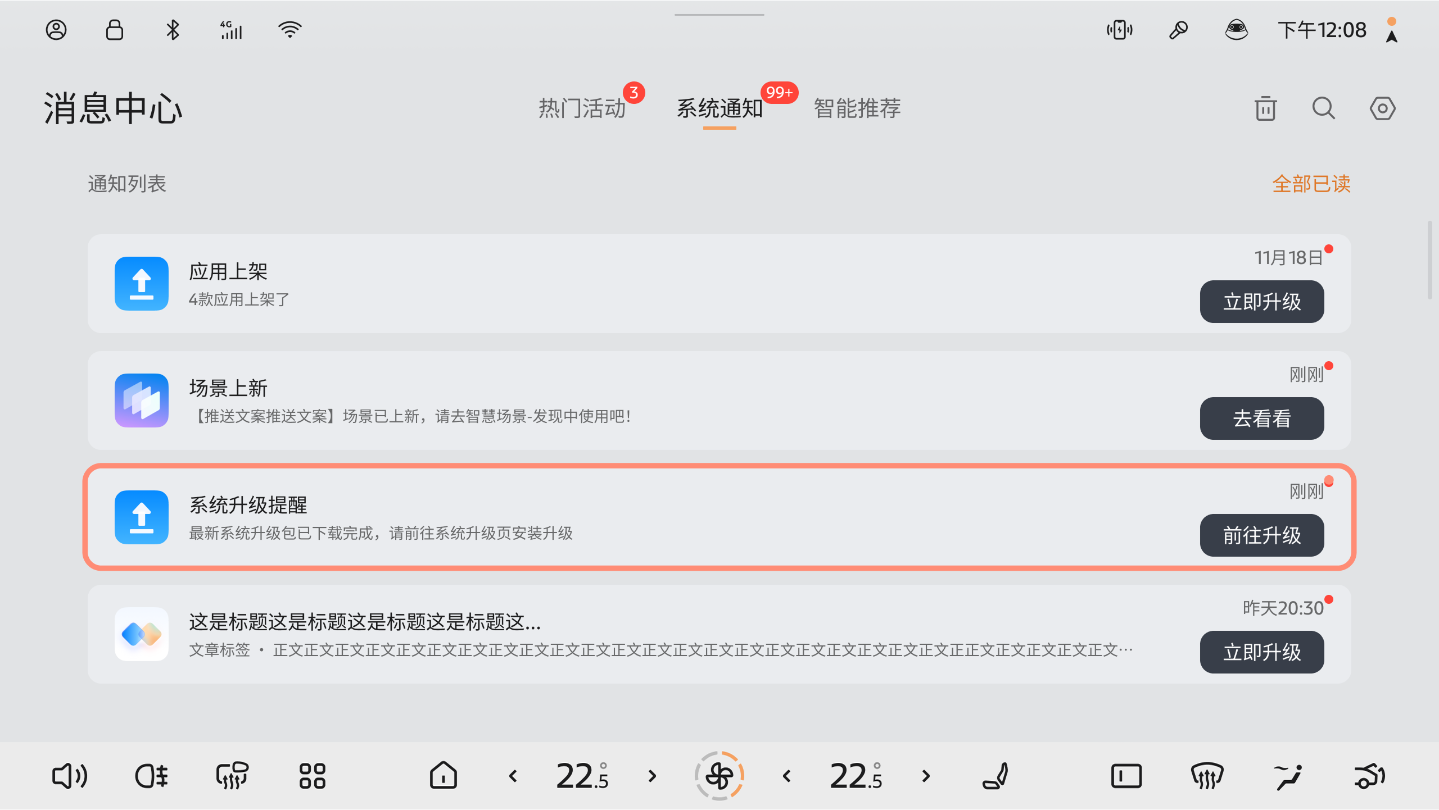Mark all read via 全部已读
Image resolution: width=1439 pixels, height=810 pixels.
coord(1311,184)
